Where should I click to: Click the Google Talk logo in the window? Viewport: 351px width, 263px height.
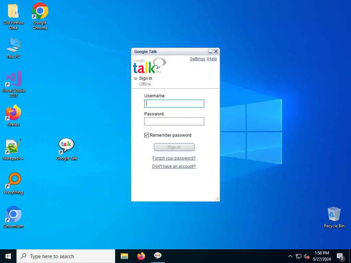pos(149,66)
